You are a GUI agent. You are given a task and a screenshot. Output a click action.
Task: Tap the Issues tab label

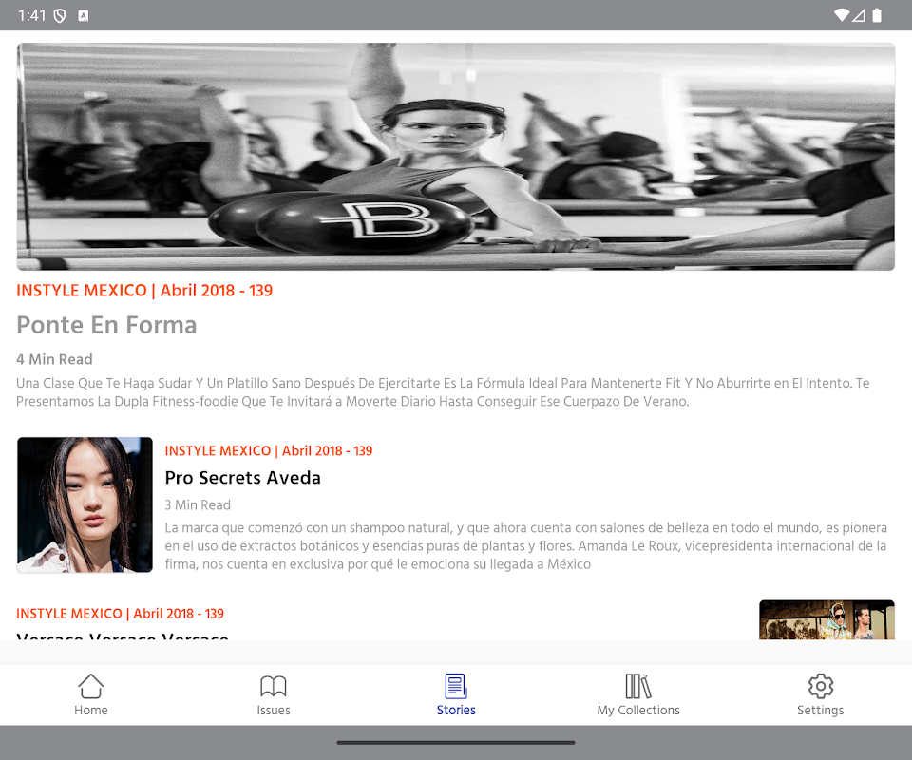tap(274, 710)
